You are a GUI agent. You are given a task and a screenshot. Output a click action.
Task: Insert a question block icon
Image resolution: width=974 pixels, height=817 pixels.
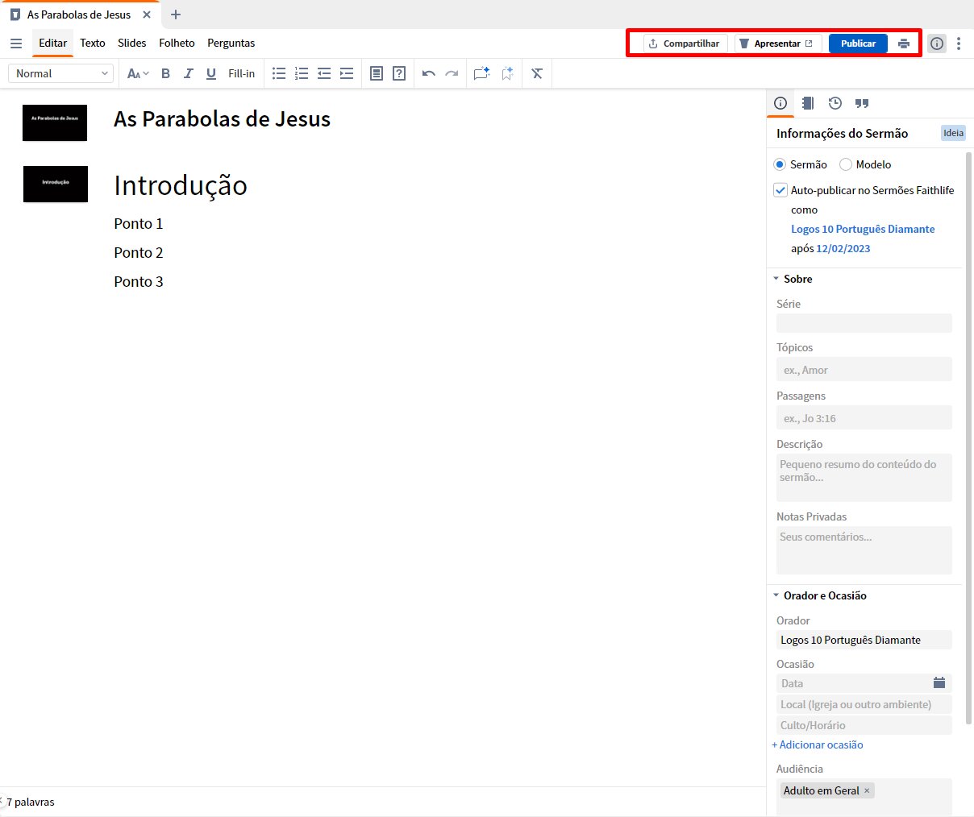[x=399, y=73]
